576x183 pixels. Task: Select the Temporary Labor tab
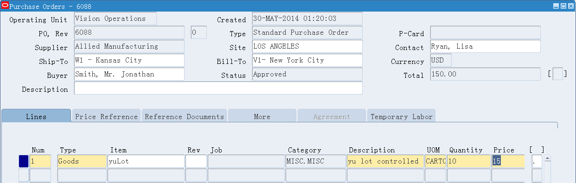point(401,116)
